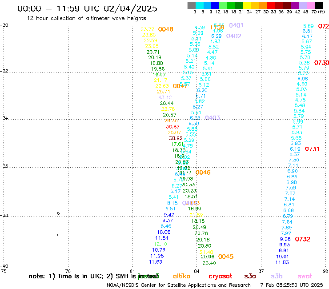Click the red wave height value 30.87
This screenshot has width=329, height=289.
(173, 127)
